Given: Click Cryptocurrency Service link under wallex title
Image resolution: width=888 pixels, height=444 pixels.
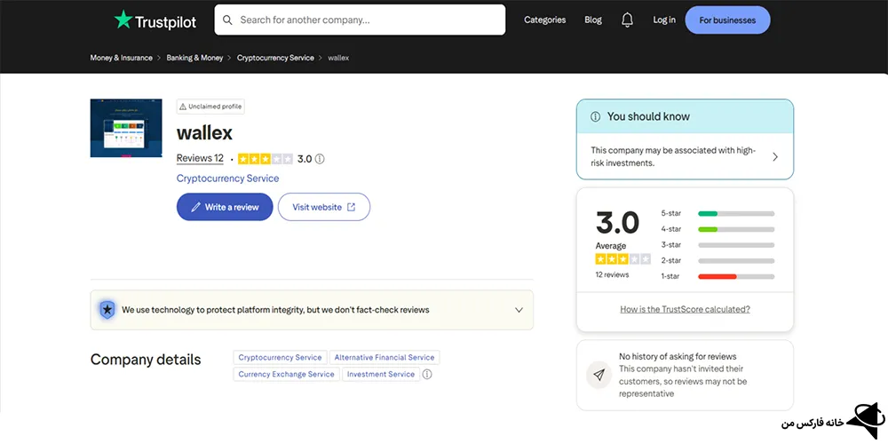Looking at the screenshot, I should coord(227,178).
